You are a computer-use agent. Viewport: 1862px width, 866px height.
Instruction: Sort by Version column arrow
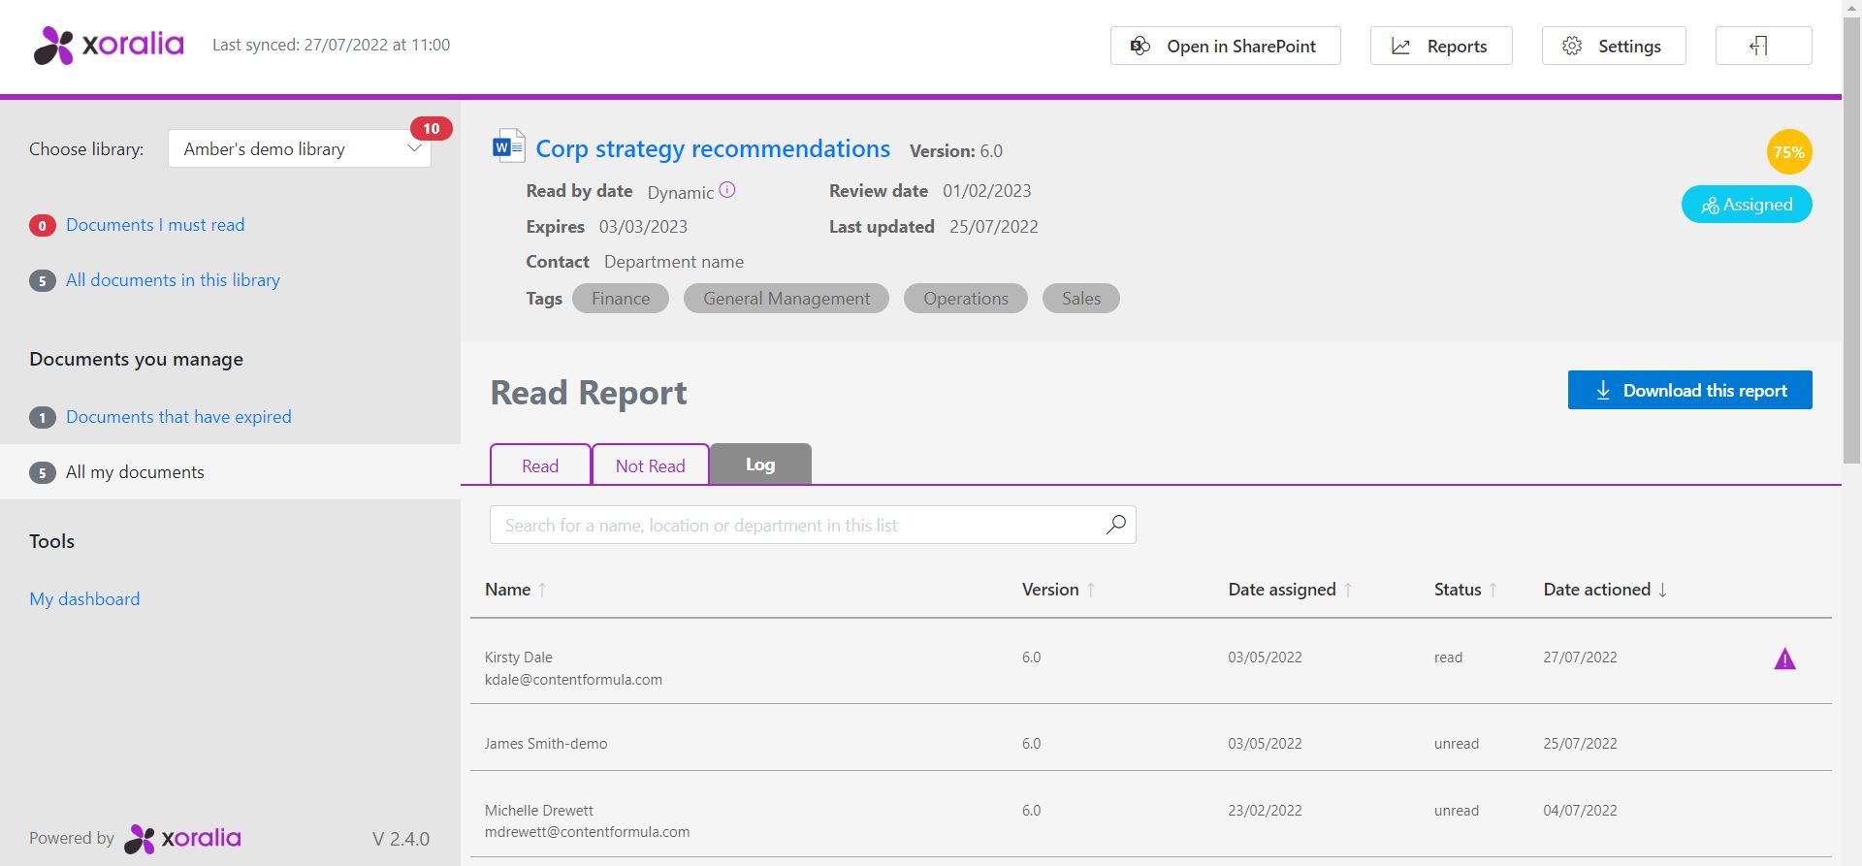[1091, 590]
